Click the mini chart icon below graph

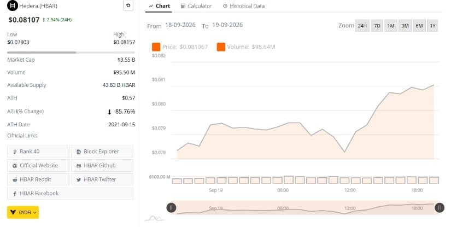(155, 218)
